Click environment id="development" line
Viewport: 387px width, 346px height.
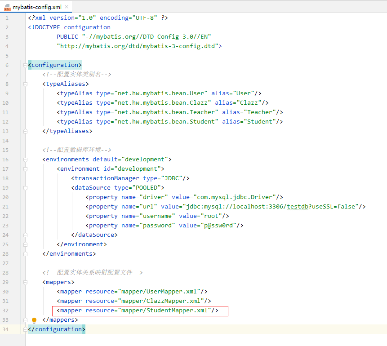[x=111, y=169]
